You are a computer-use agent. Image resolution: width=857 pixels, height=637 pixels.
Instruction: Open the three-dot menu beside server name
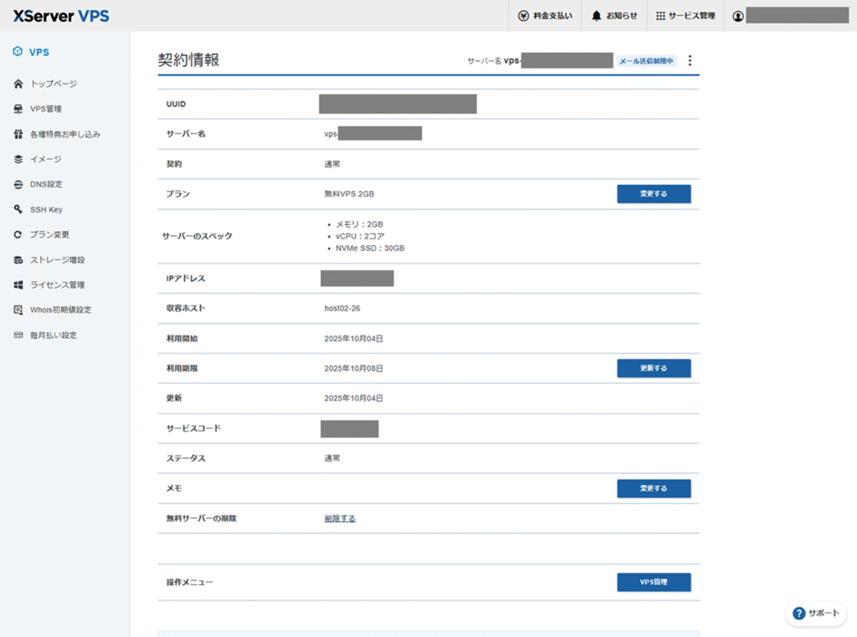click(x=690, y=60)
